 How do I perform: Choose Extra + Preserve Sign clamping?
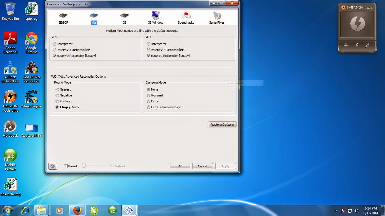(x=164, y=107)
